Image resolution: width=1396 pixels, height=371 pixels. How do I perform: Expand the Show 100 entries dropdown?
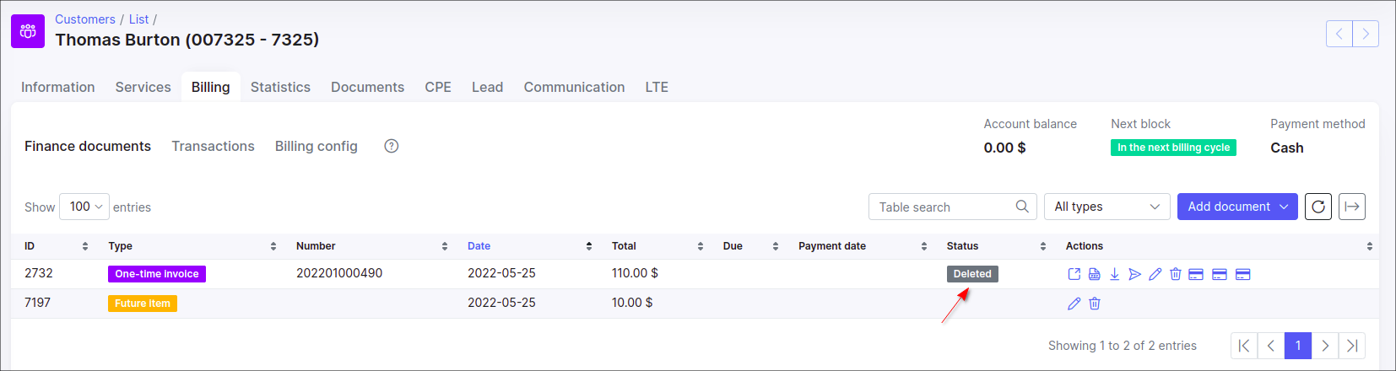(x=84, y=207)
